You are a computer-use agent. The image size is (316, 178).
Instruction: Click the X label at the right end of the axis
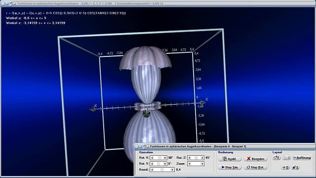206,99
